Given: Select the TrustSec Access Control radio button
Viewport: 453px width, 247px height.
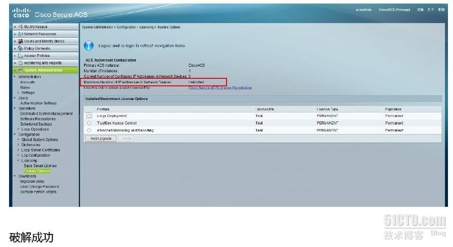Looking at the screenshot, I should [89, 123].
